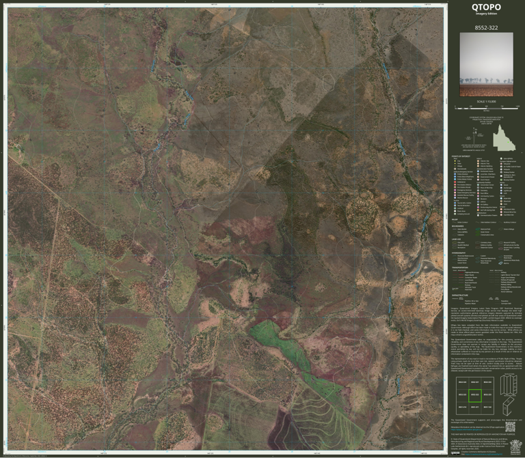This screenshot has height=458, width=525.
Task: Click the LAND USE legend heading
Action: [x=457, y=240]
